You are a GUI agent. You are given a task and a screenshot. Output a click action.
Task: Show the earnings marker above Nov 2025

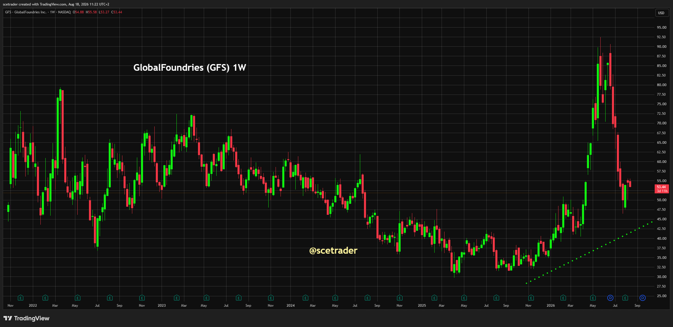[x=531, y=298]
